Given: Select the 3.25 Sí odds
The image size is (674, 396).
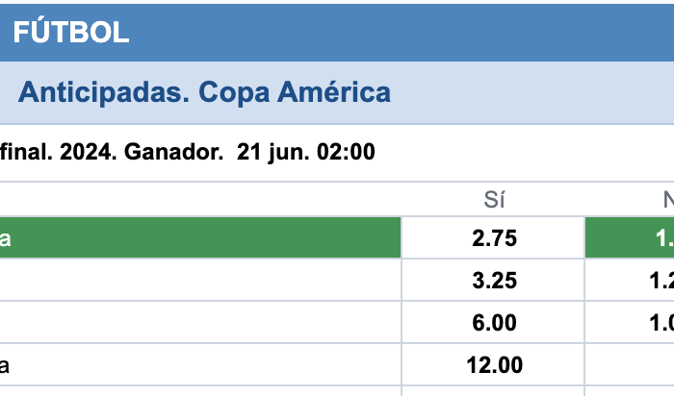Looking at the screenshot, I should (493, 280).
